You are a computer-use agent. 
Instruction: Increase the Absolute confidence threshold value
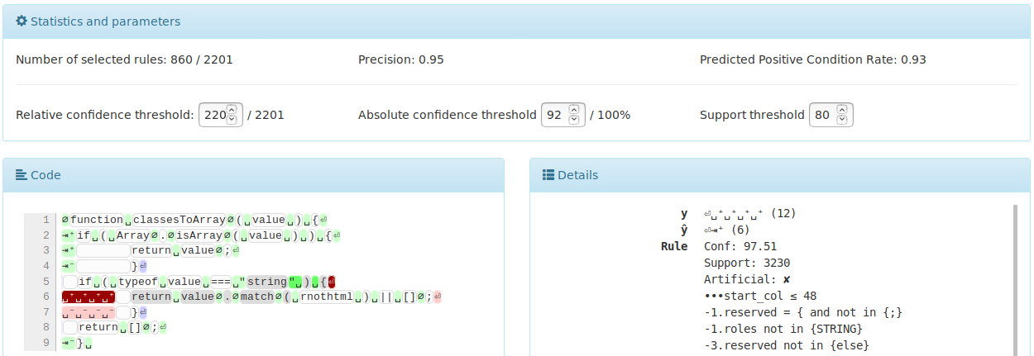[576, 110]
